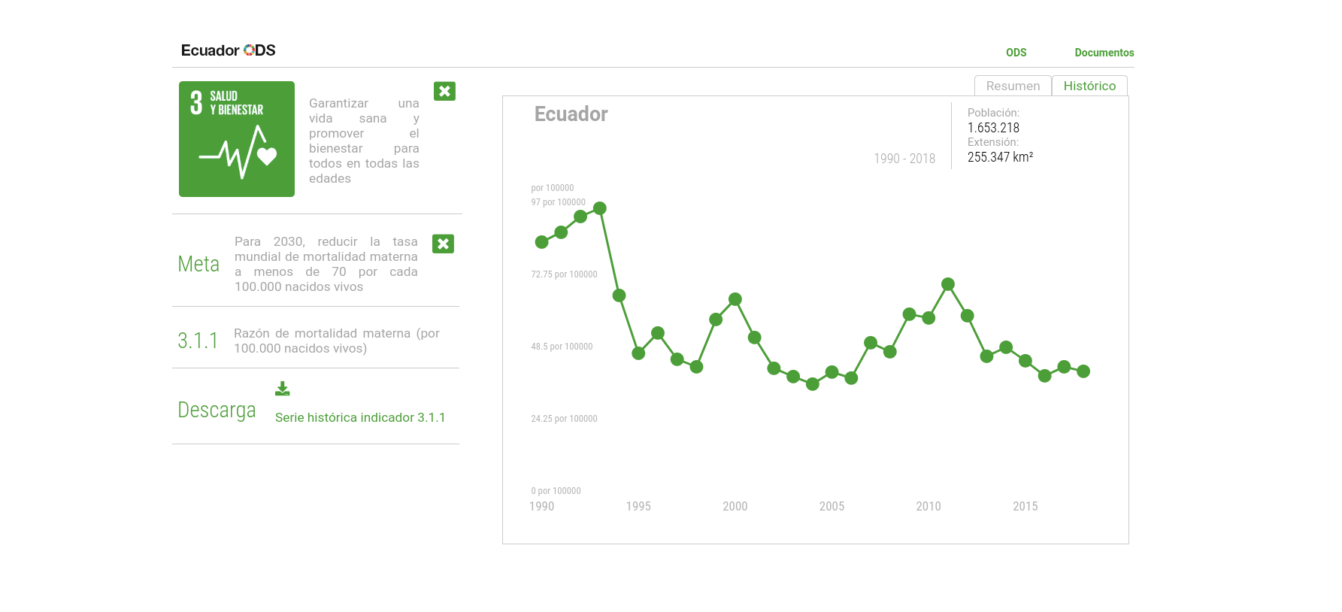
Task: Click the peak data point near 97 per 100000
Action: (600, 208)
